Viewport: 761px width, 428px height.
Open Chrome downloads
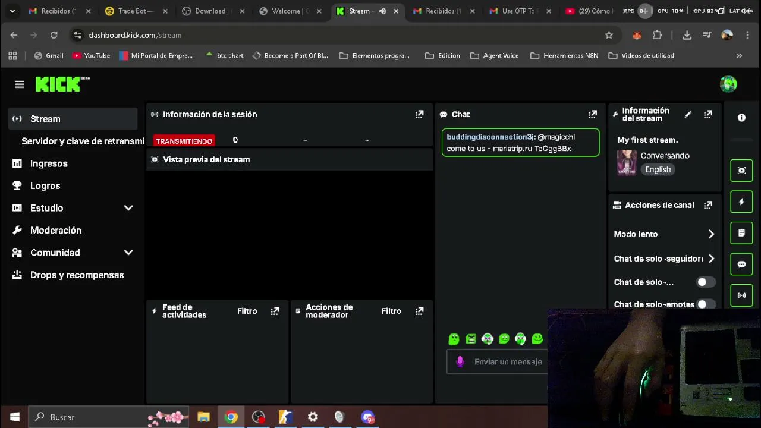[x=687, y=35]
